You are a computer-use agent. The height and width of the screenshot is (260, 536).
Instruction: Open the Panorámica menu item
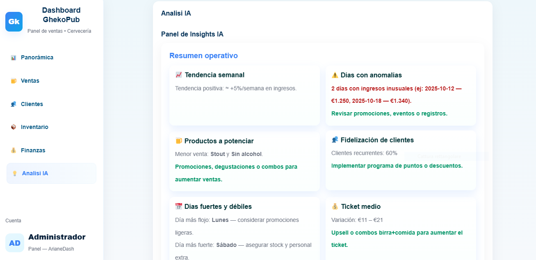[37, 58]
